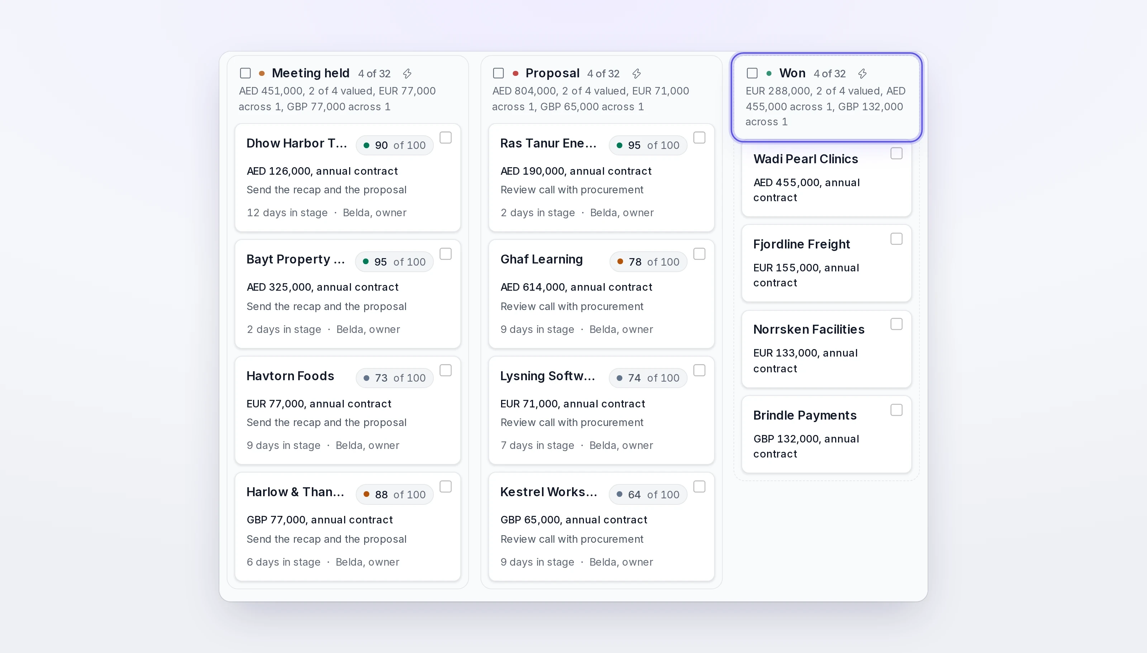This screenshot has width=1147, height=653.
Task: Select all deals in Meeting held column
Action: [245, 73]
